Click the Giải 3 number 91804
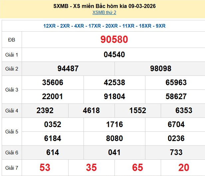Viewport: 205px width, 176px height. coord(114,96)
